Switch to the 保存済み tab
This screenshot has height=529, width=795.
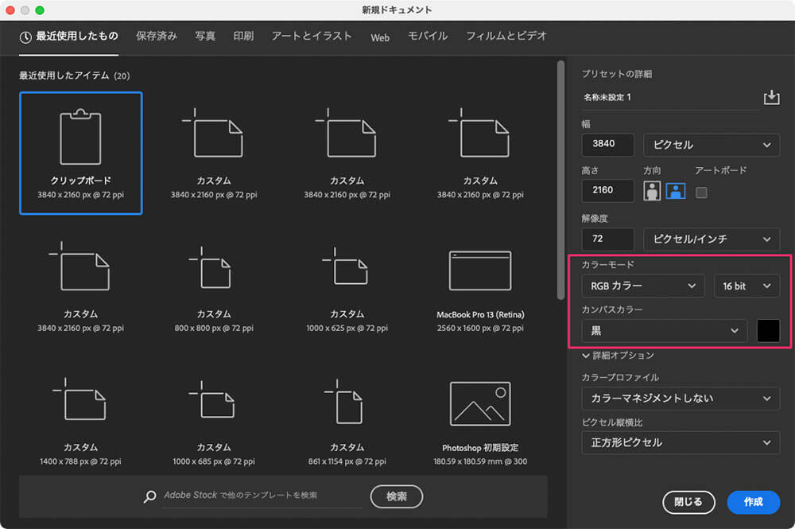tap(157, 36)
